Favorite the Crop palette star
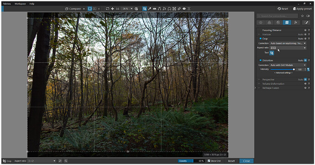The height and width of the screenshot is (165, 315). (305, 38)
